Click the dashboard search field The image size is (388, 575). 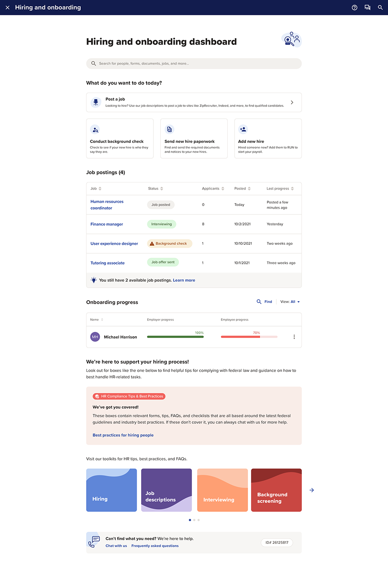(194, 64)
